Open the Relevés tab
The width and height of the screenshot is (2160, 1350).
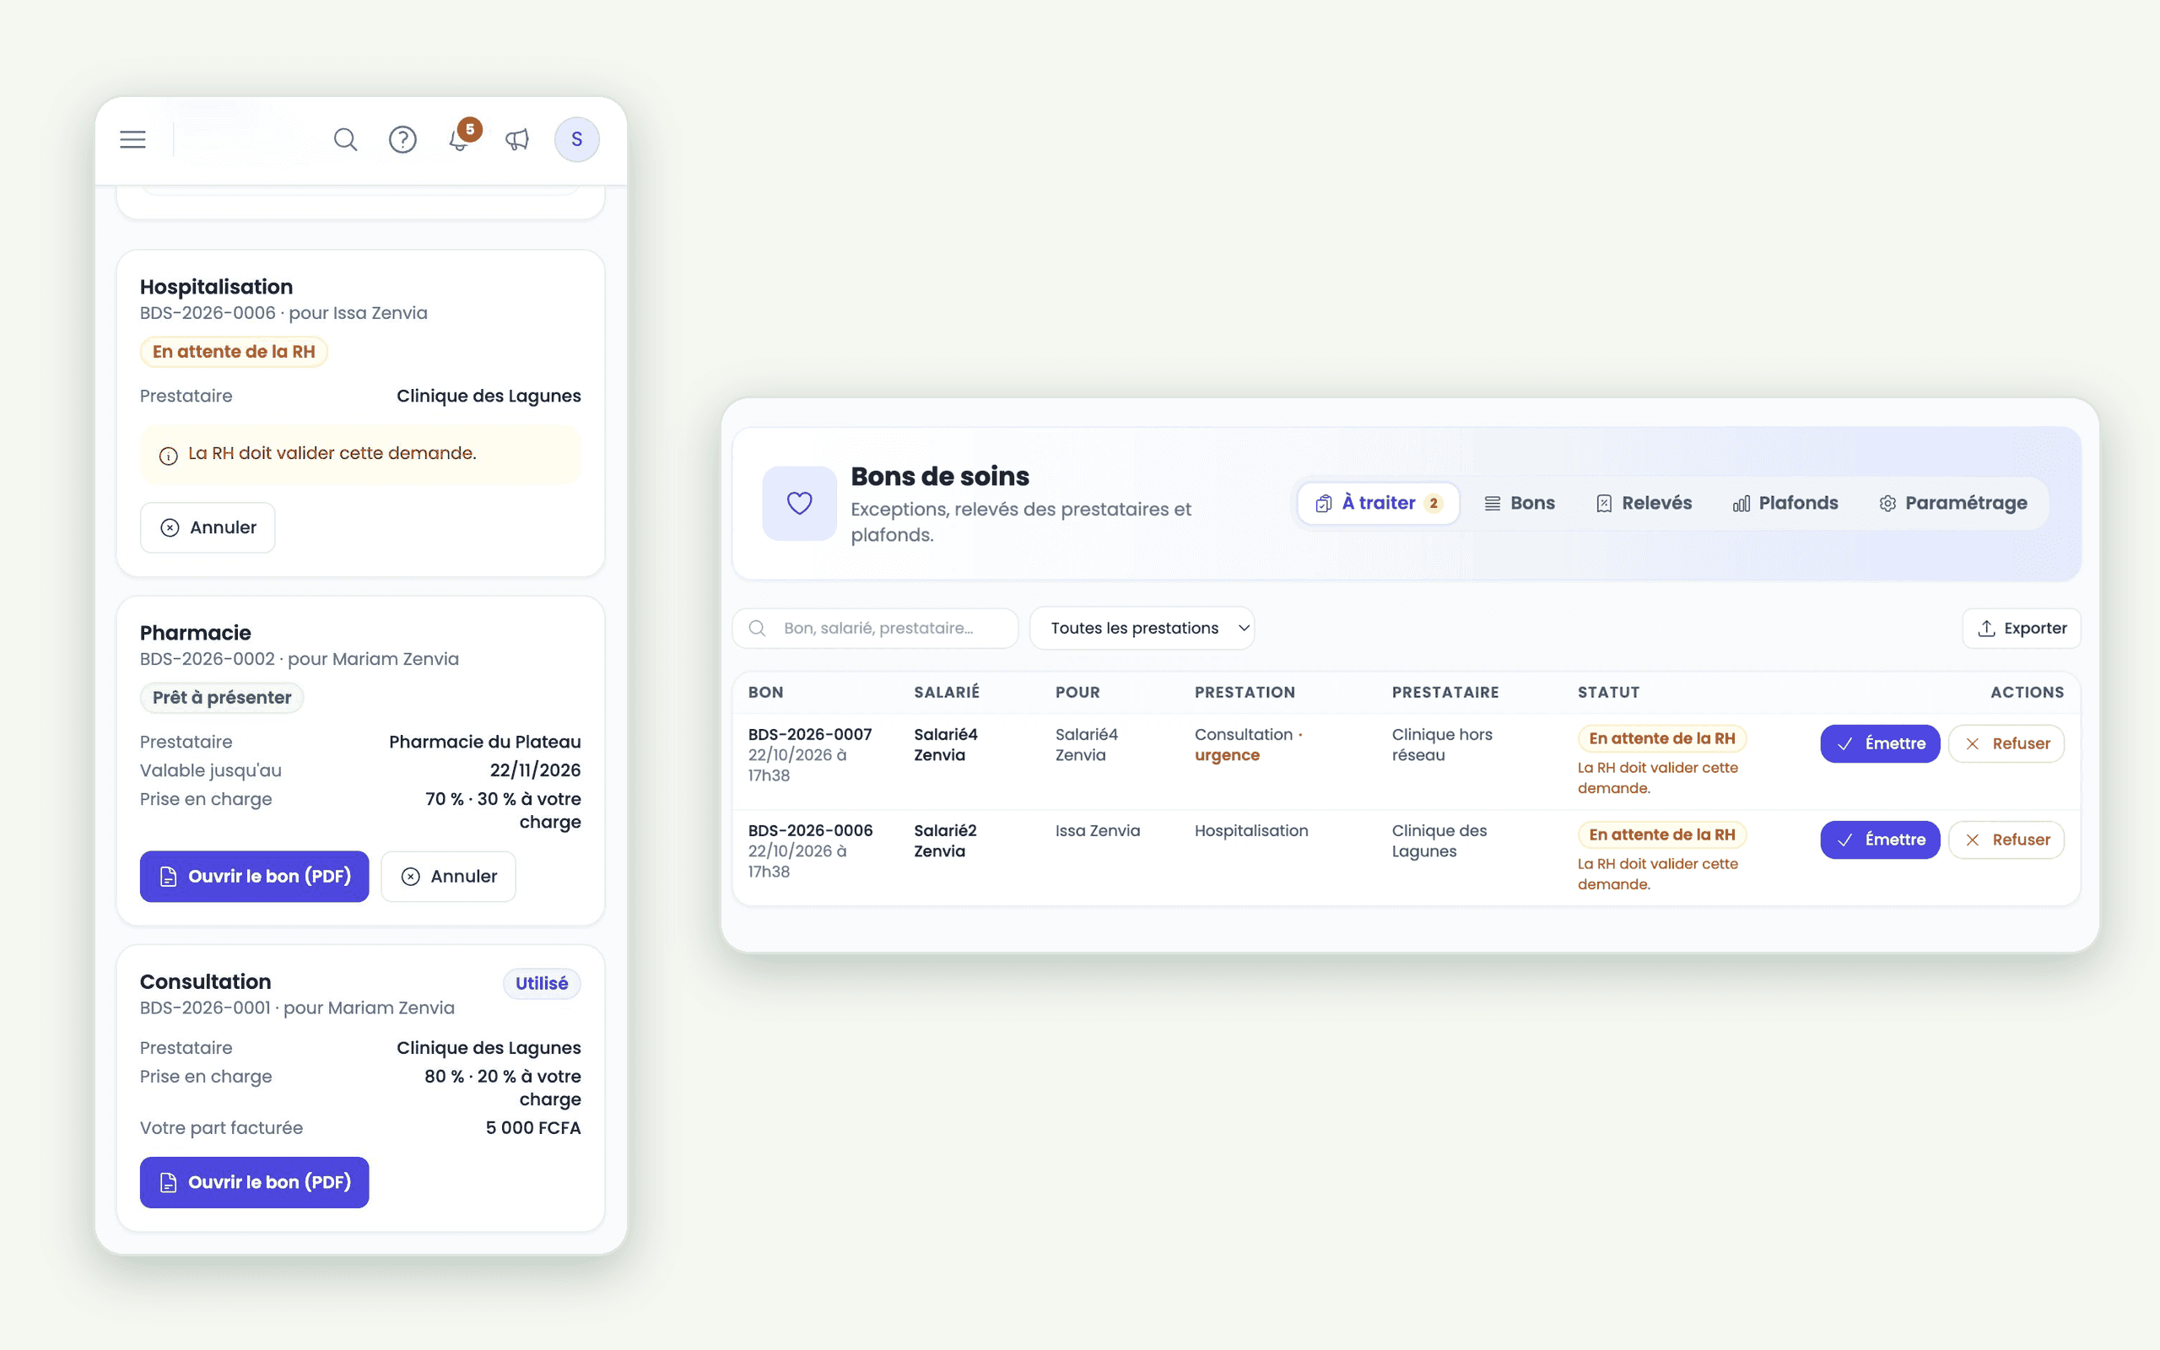click(1644, 504)
